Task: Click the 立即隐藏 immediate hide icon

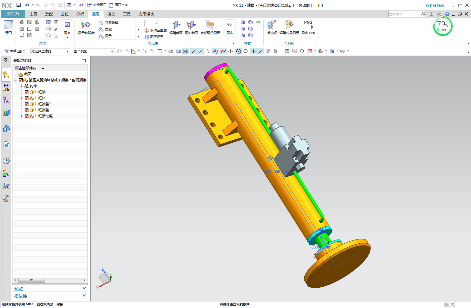Action: click(x=101, y=23)
